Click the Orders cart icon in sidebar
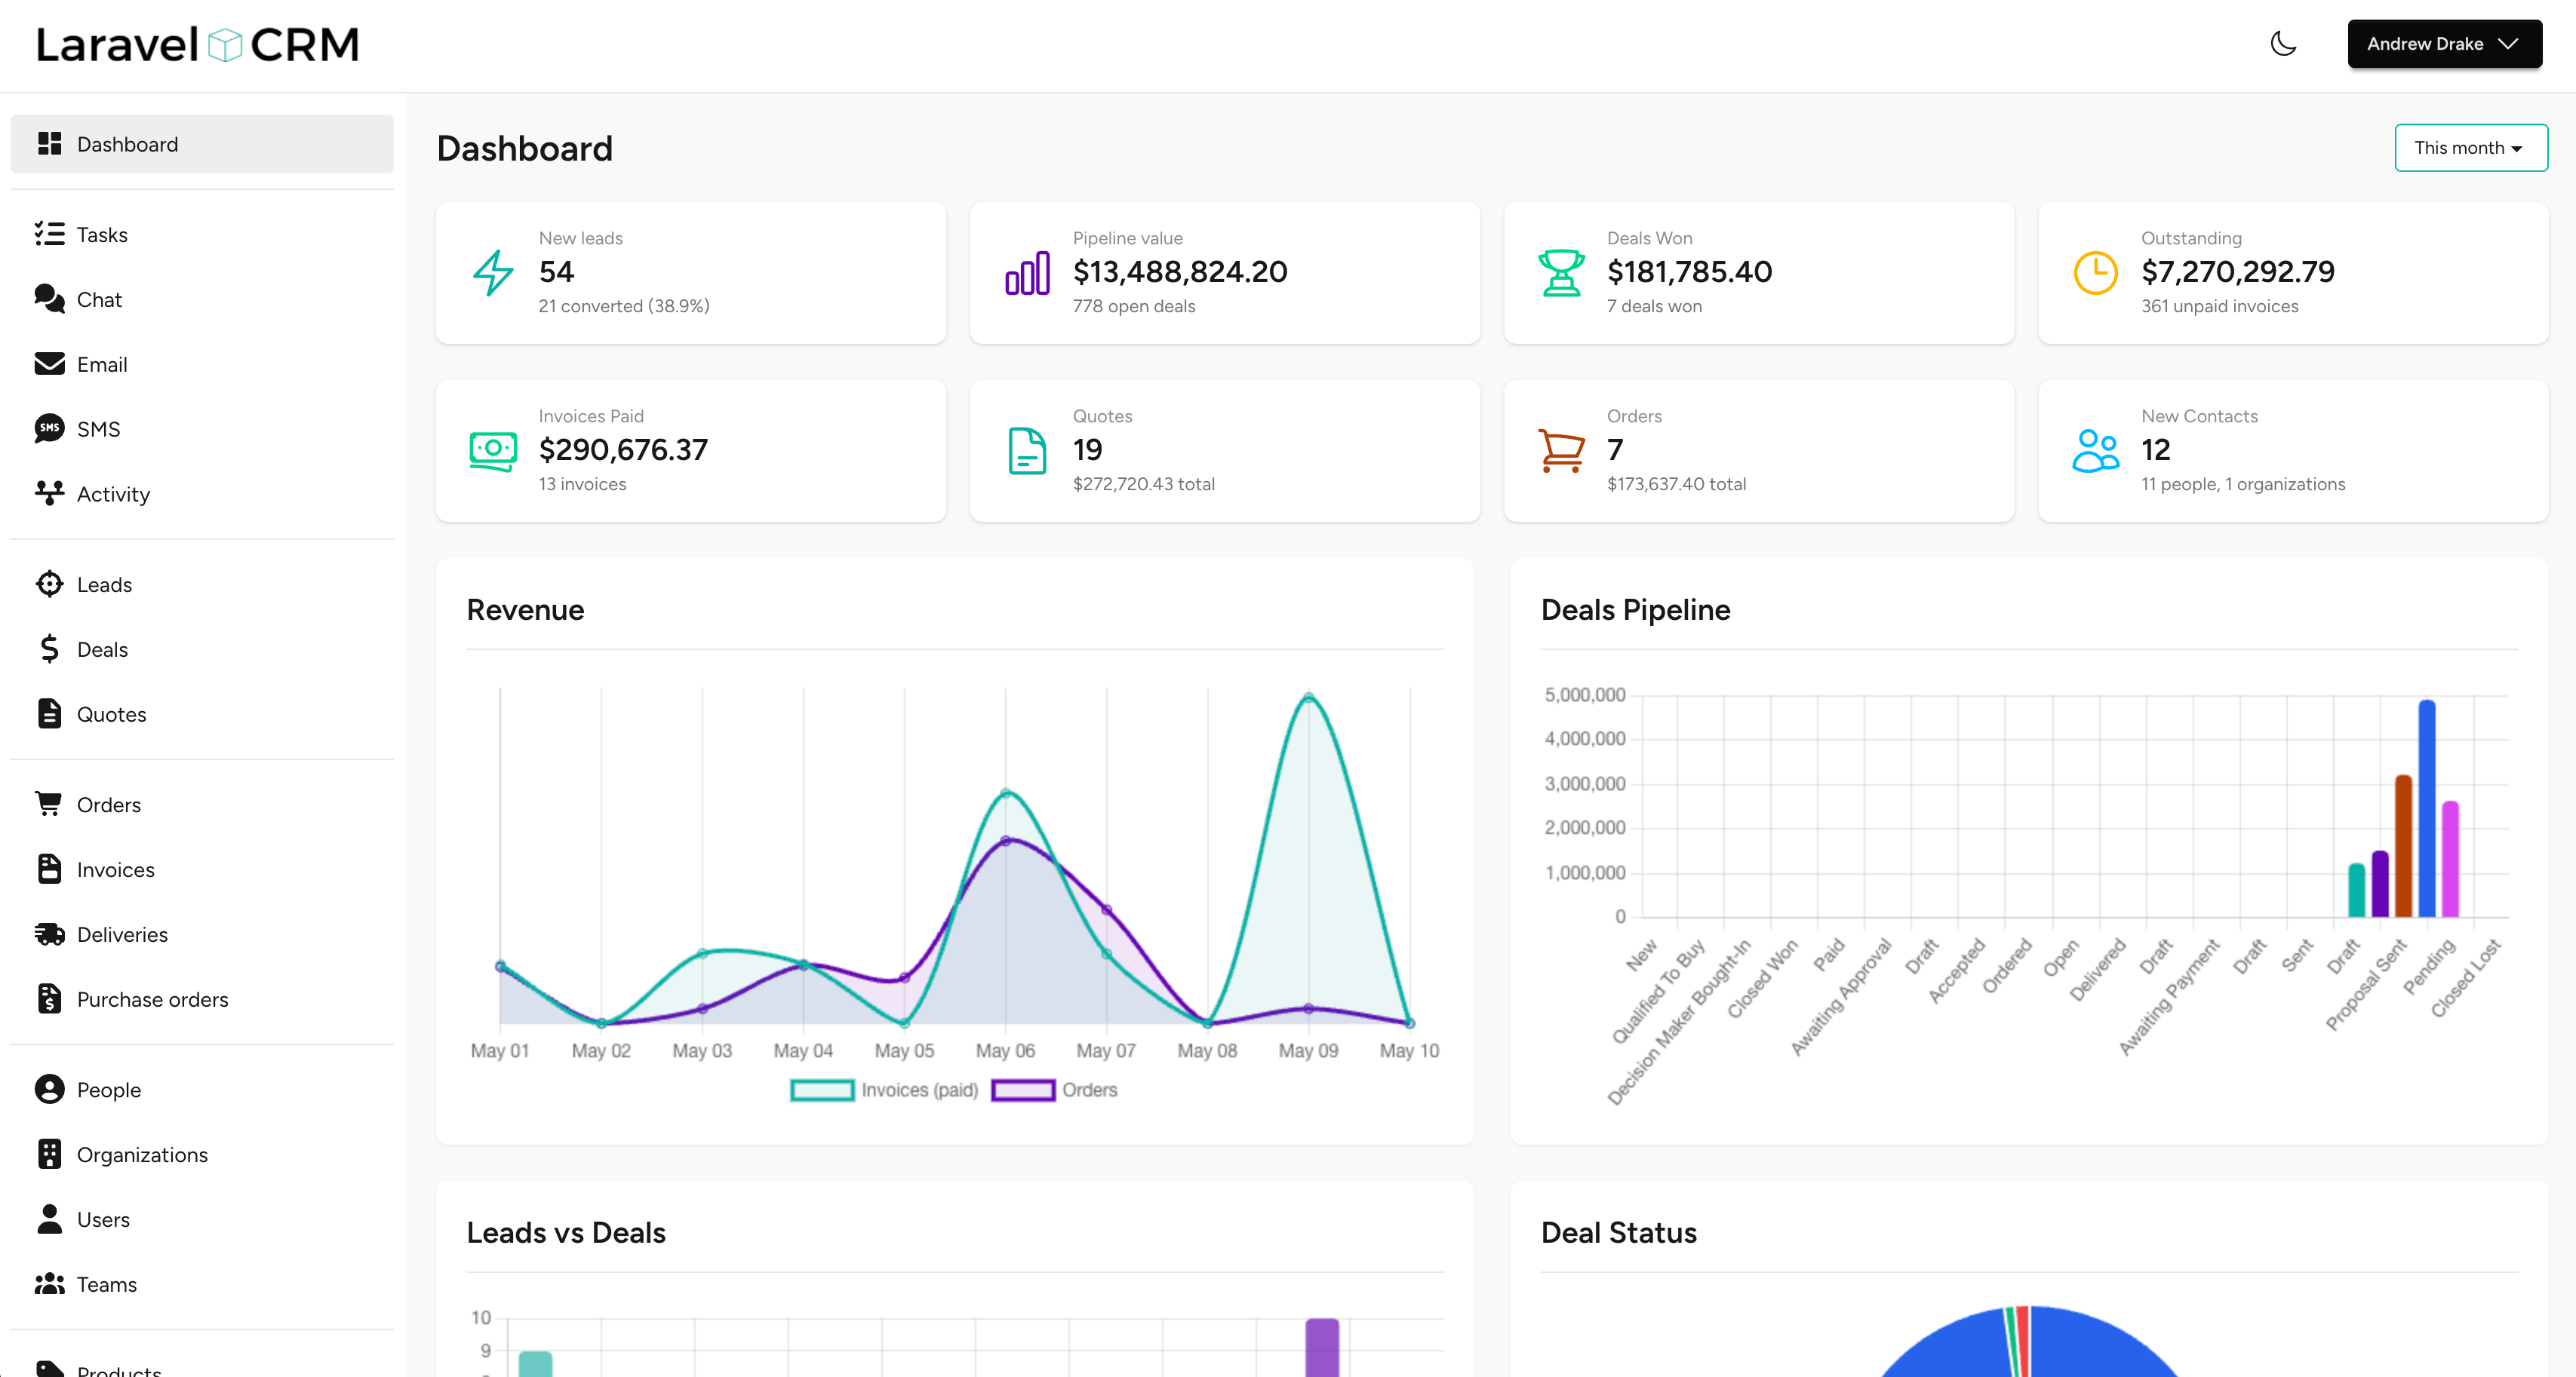This screenshot has height=1377, width=2576. click(x=49, y=803)
